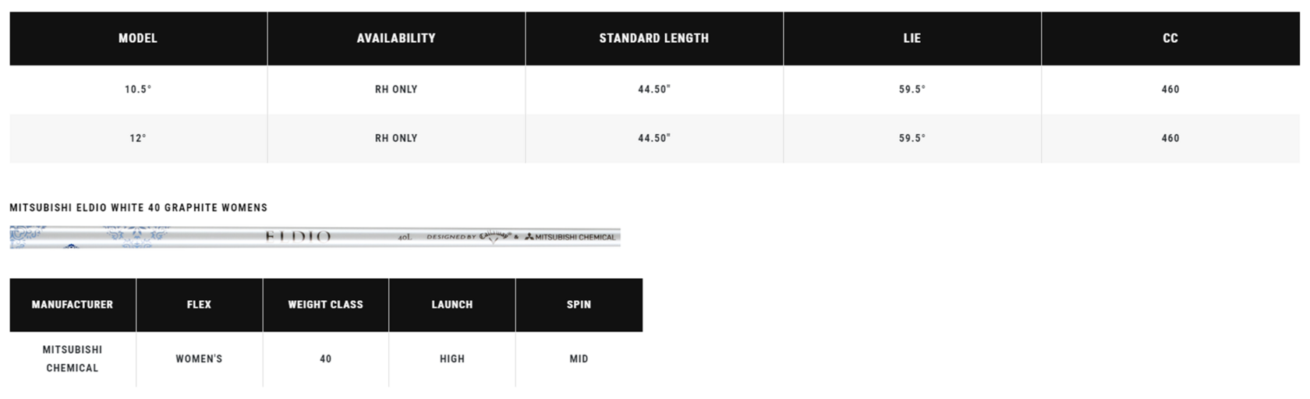
Task: Click the MANUFACTURER column header
Action: [73, 305]
